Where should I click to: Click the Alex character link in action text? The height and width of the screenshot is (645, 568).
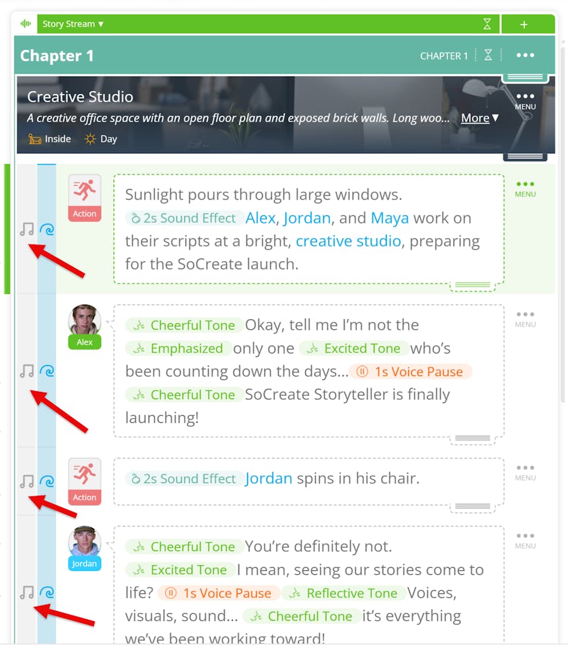tap(260, 218)
